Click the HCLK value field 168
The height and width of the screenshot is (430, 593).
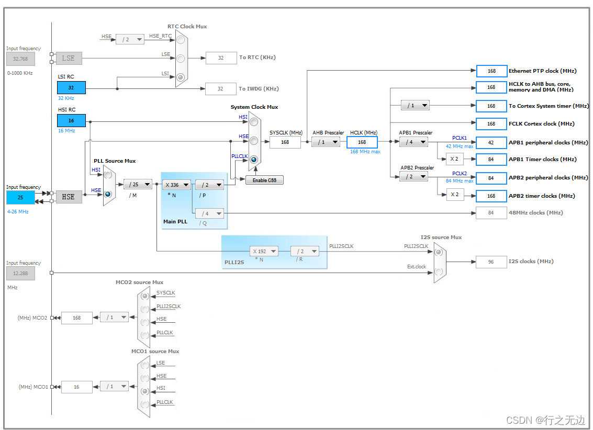tap(362, 142)
